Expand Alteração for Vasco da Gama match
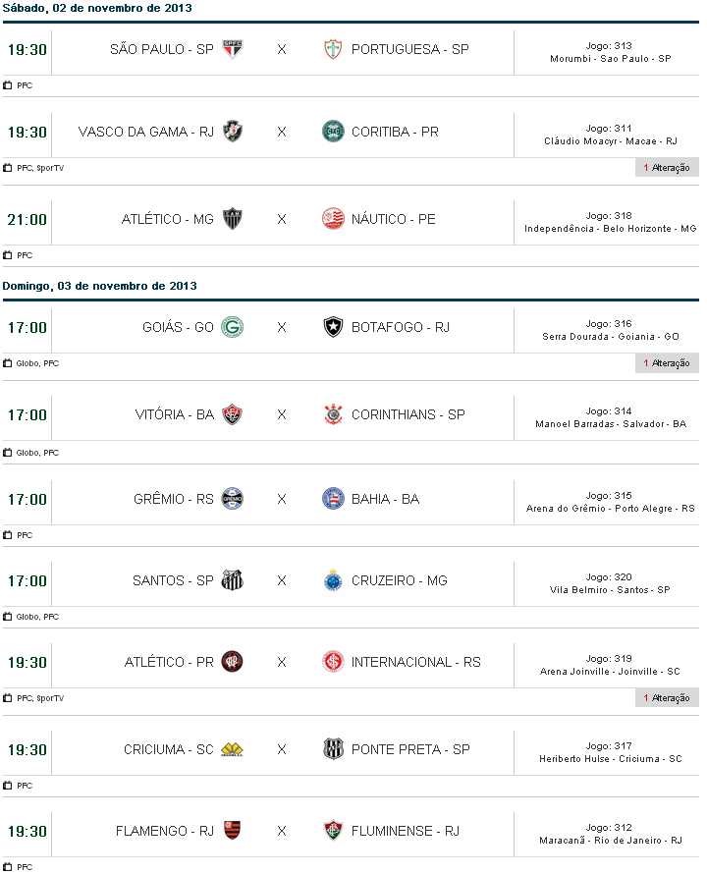The width and height of the screenshot is (707, 874). (667, 168)
